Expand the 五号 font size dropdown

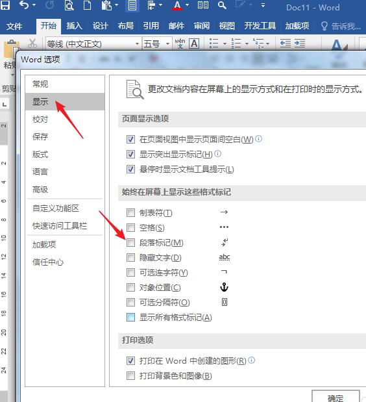tap(168, 44)
